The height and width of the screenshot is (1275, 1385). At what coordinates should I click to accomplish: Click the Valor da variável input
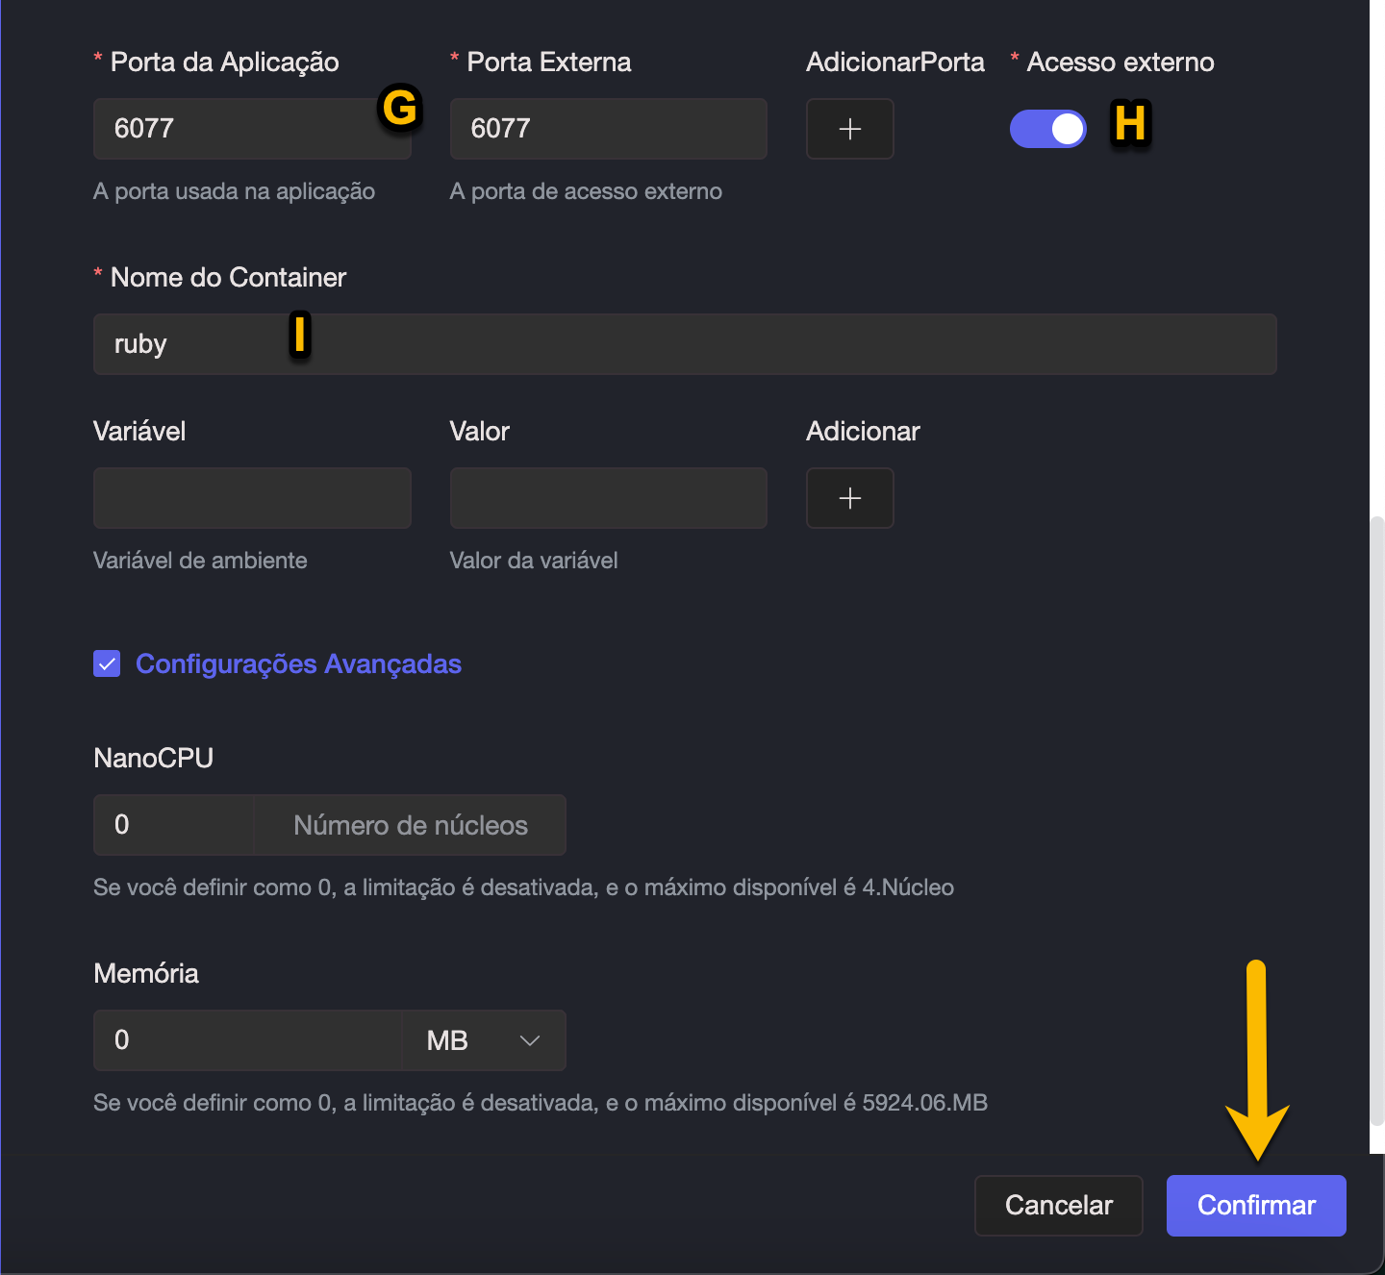click(x=609, y=498)
